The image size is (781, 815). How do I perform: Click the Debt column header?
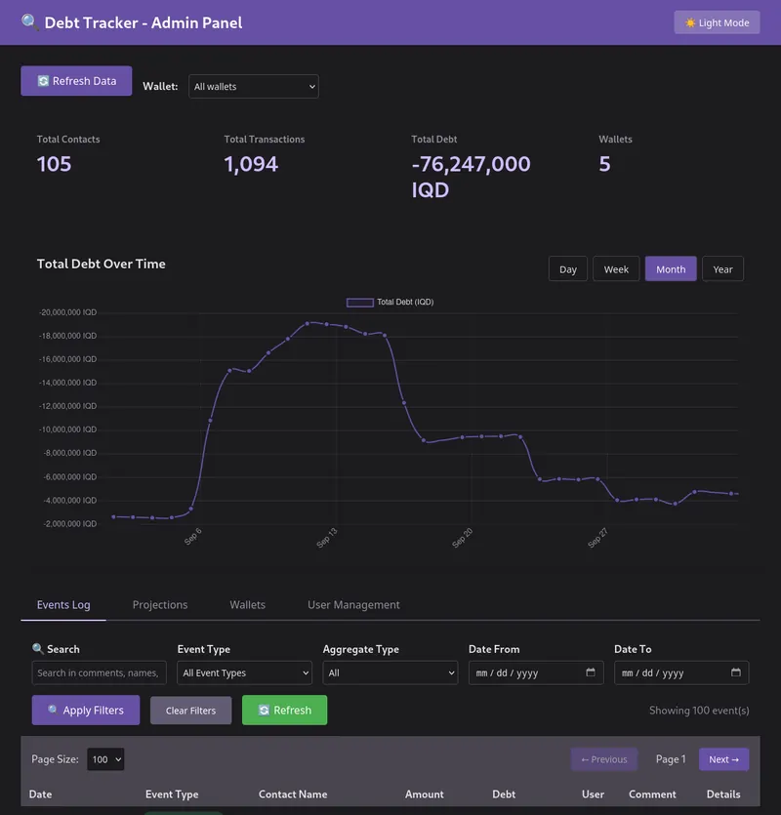pos(504,795)
